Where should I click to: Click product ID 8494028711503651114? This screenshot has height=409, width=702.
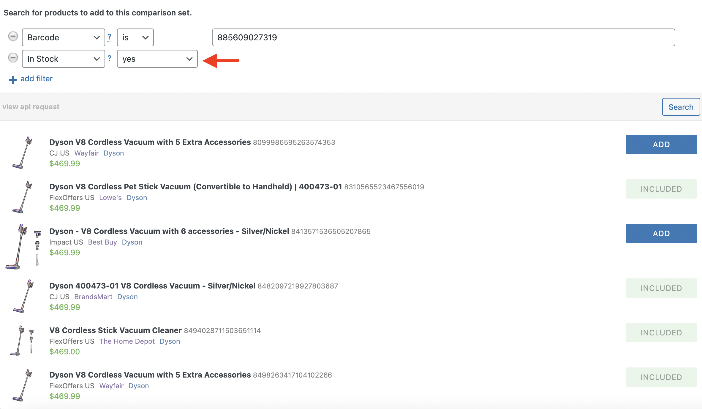222,331
